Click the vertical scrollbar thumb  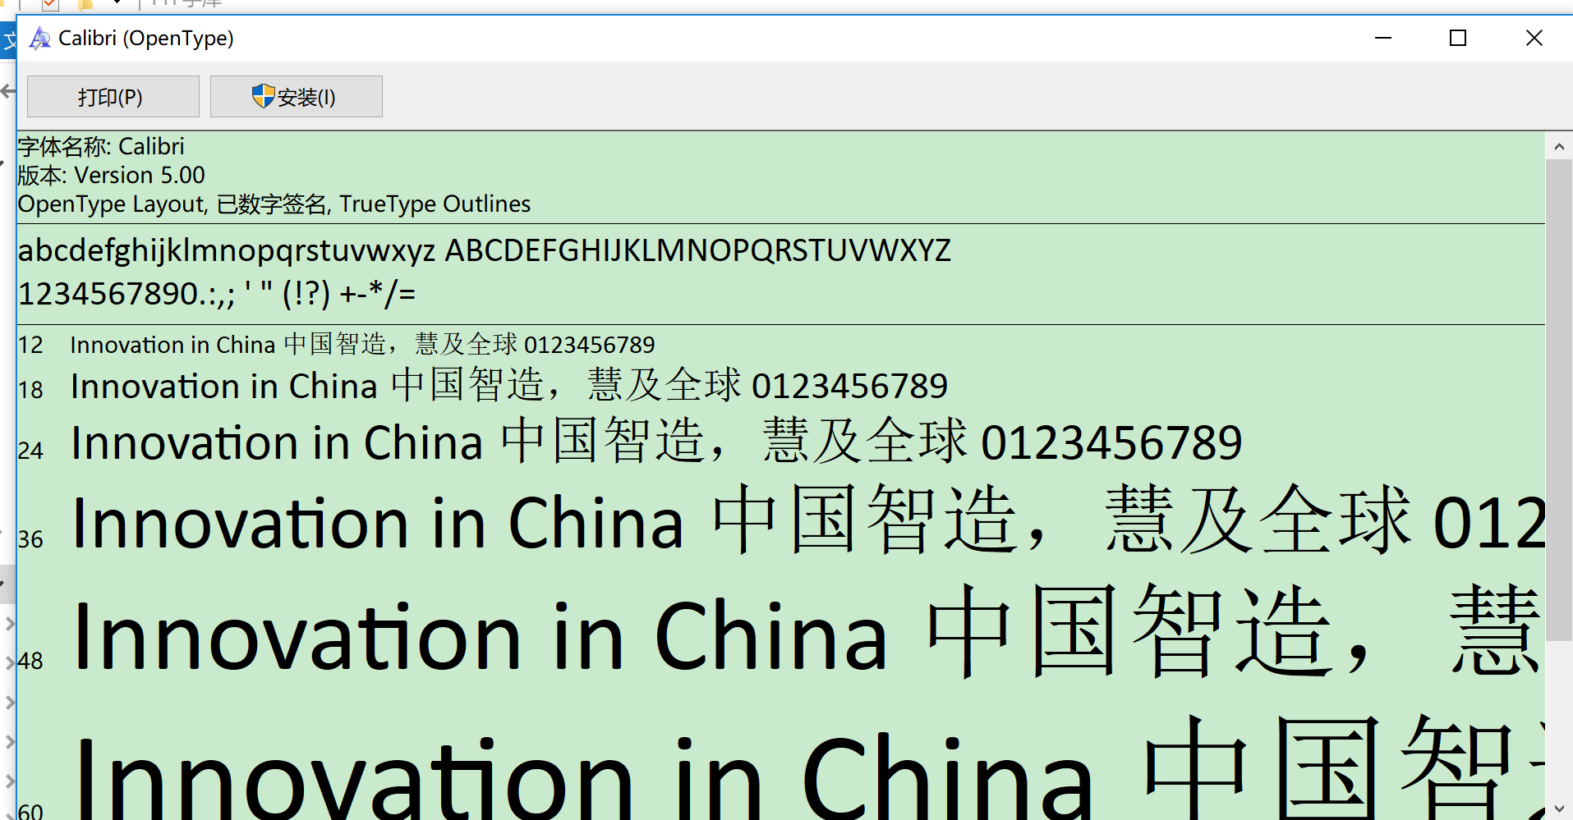click(x=1558, y=400)
